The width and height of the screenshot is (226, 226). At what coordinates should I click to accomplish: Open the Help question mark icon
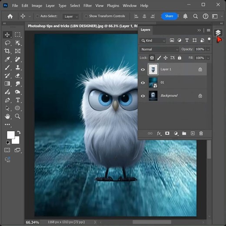[x=206, y=16]
